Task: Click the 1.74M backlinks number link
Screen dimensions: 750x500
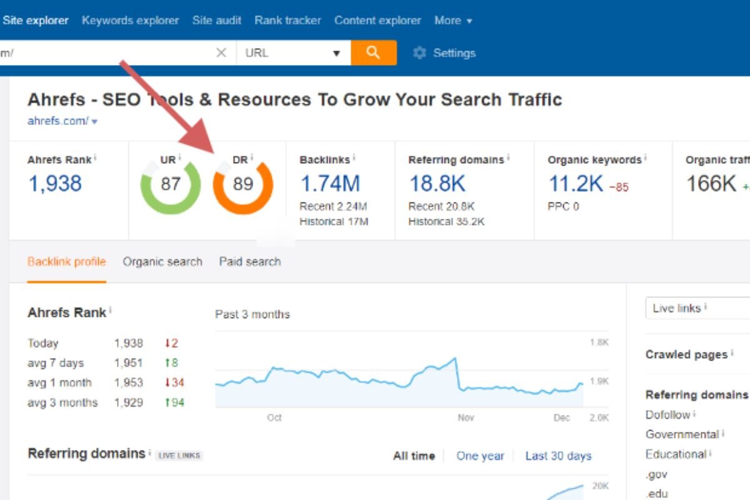Action: (x=330, y=184)
